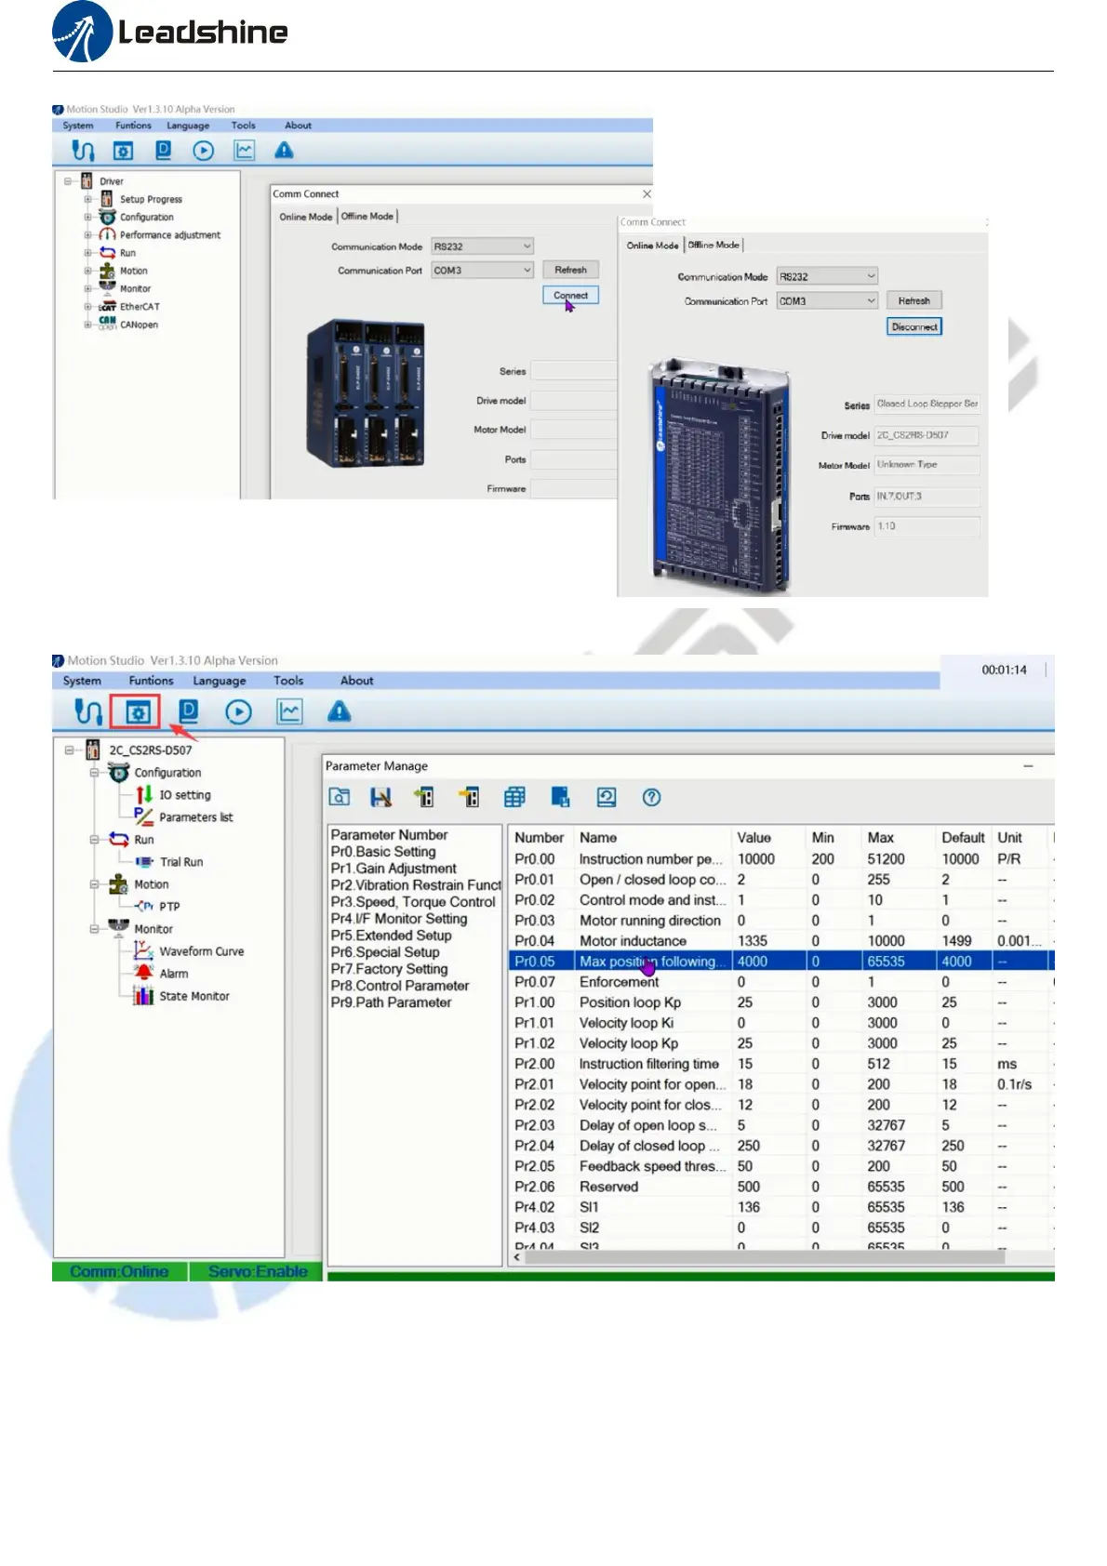Click the alarm triangle icon in the window showing 2C_CS2RS-D507
Screen dimensions: 1107x1566
(340, 711)
